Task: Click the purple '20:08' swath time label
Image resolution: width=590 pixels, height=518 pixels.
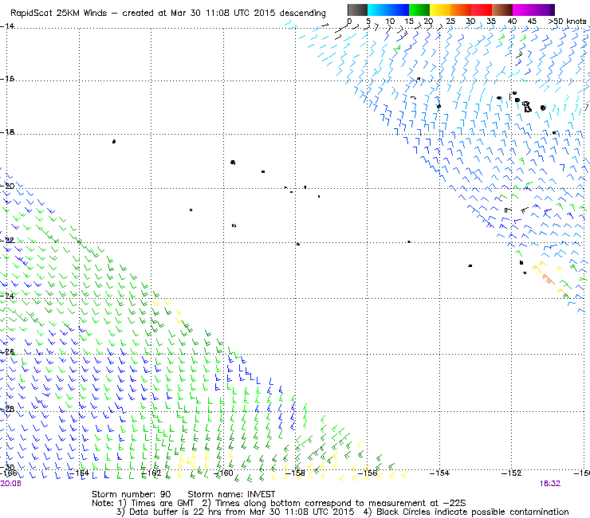Action: pos(11,484)
